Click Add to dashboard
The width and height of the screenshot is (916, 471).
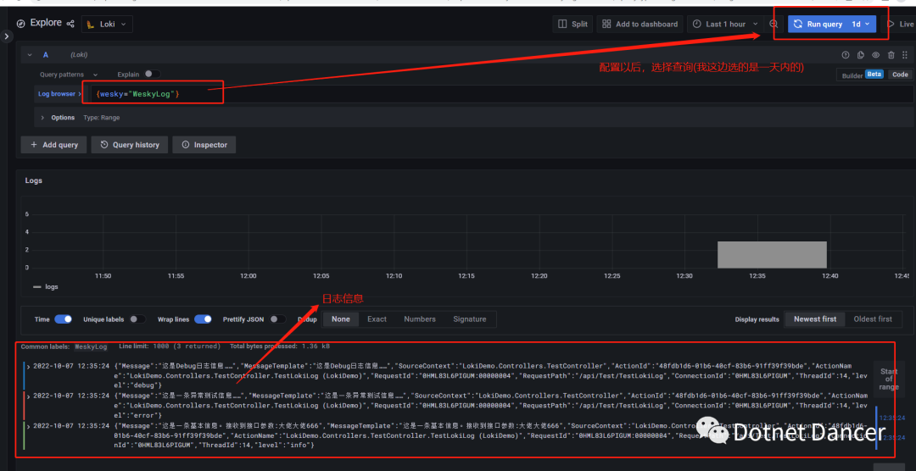click(x=640, y=24)
